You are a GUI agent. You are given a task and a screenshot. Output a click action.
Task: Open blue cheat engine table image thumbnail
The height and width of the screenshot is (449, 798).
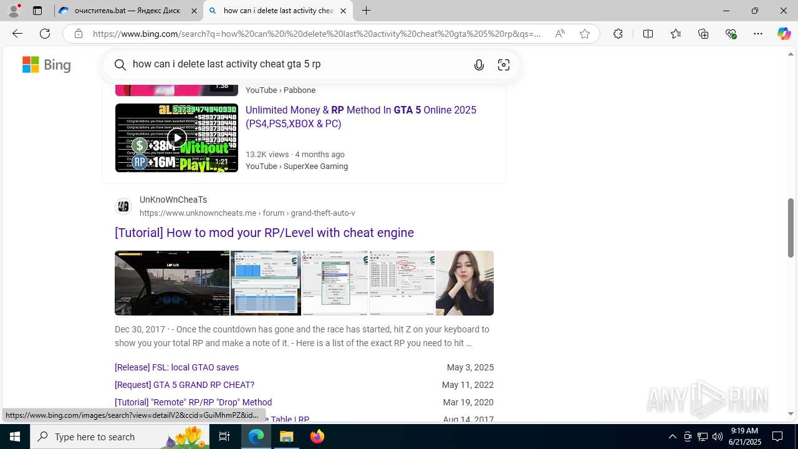click(x=266, y=283)
